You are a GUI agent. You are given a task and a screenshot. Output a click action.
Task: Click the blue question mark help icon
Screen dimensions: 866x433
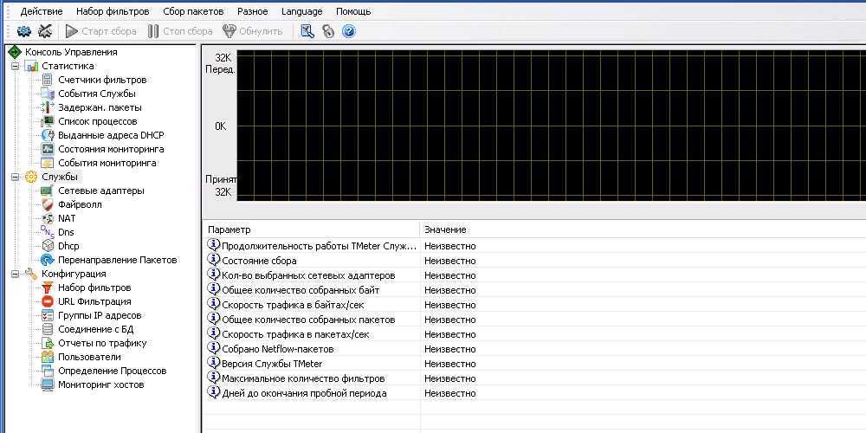(x=349, y=31)
